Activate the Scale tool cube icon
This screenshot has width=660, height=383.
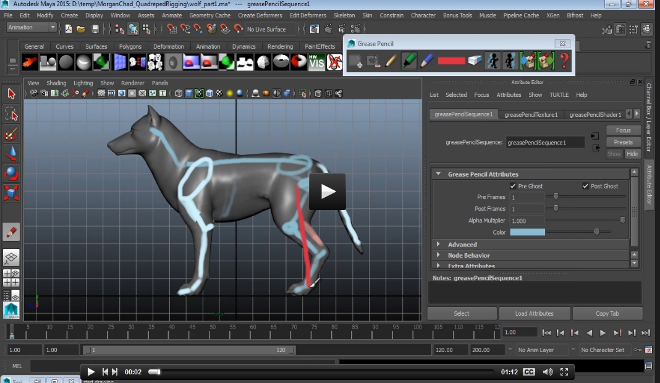click(x=11, y=193)
